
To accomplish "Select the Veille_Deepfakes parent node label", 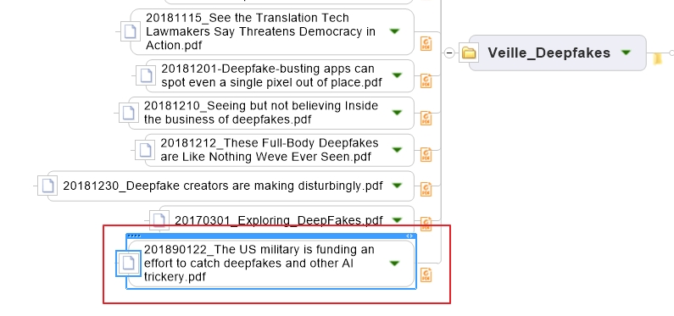I will [x=549, y=53].
